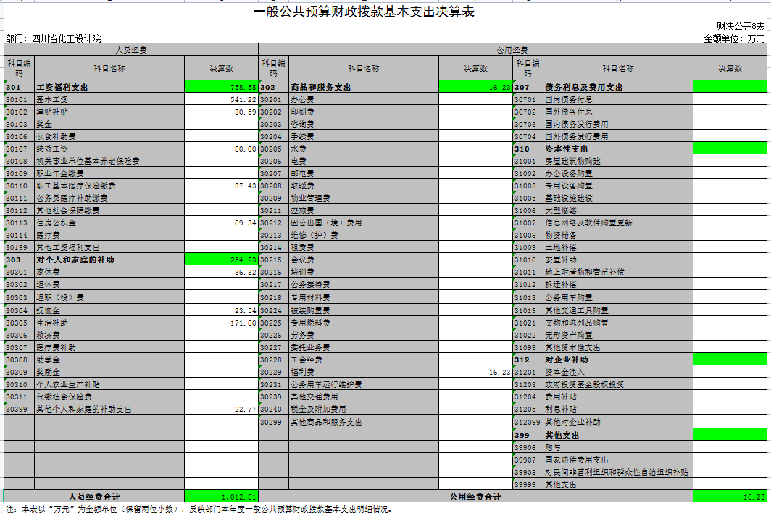Select the 对民间非营利组织和群众性自治组织补贴 cell
The height and width of the screenshot is (514, 771).
pyautogui.click(x=618, y=472)
